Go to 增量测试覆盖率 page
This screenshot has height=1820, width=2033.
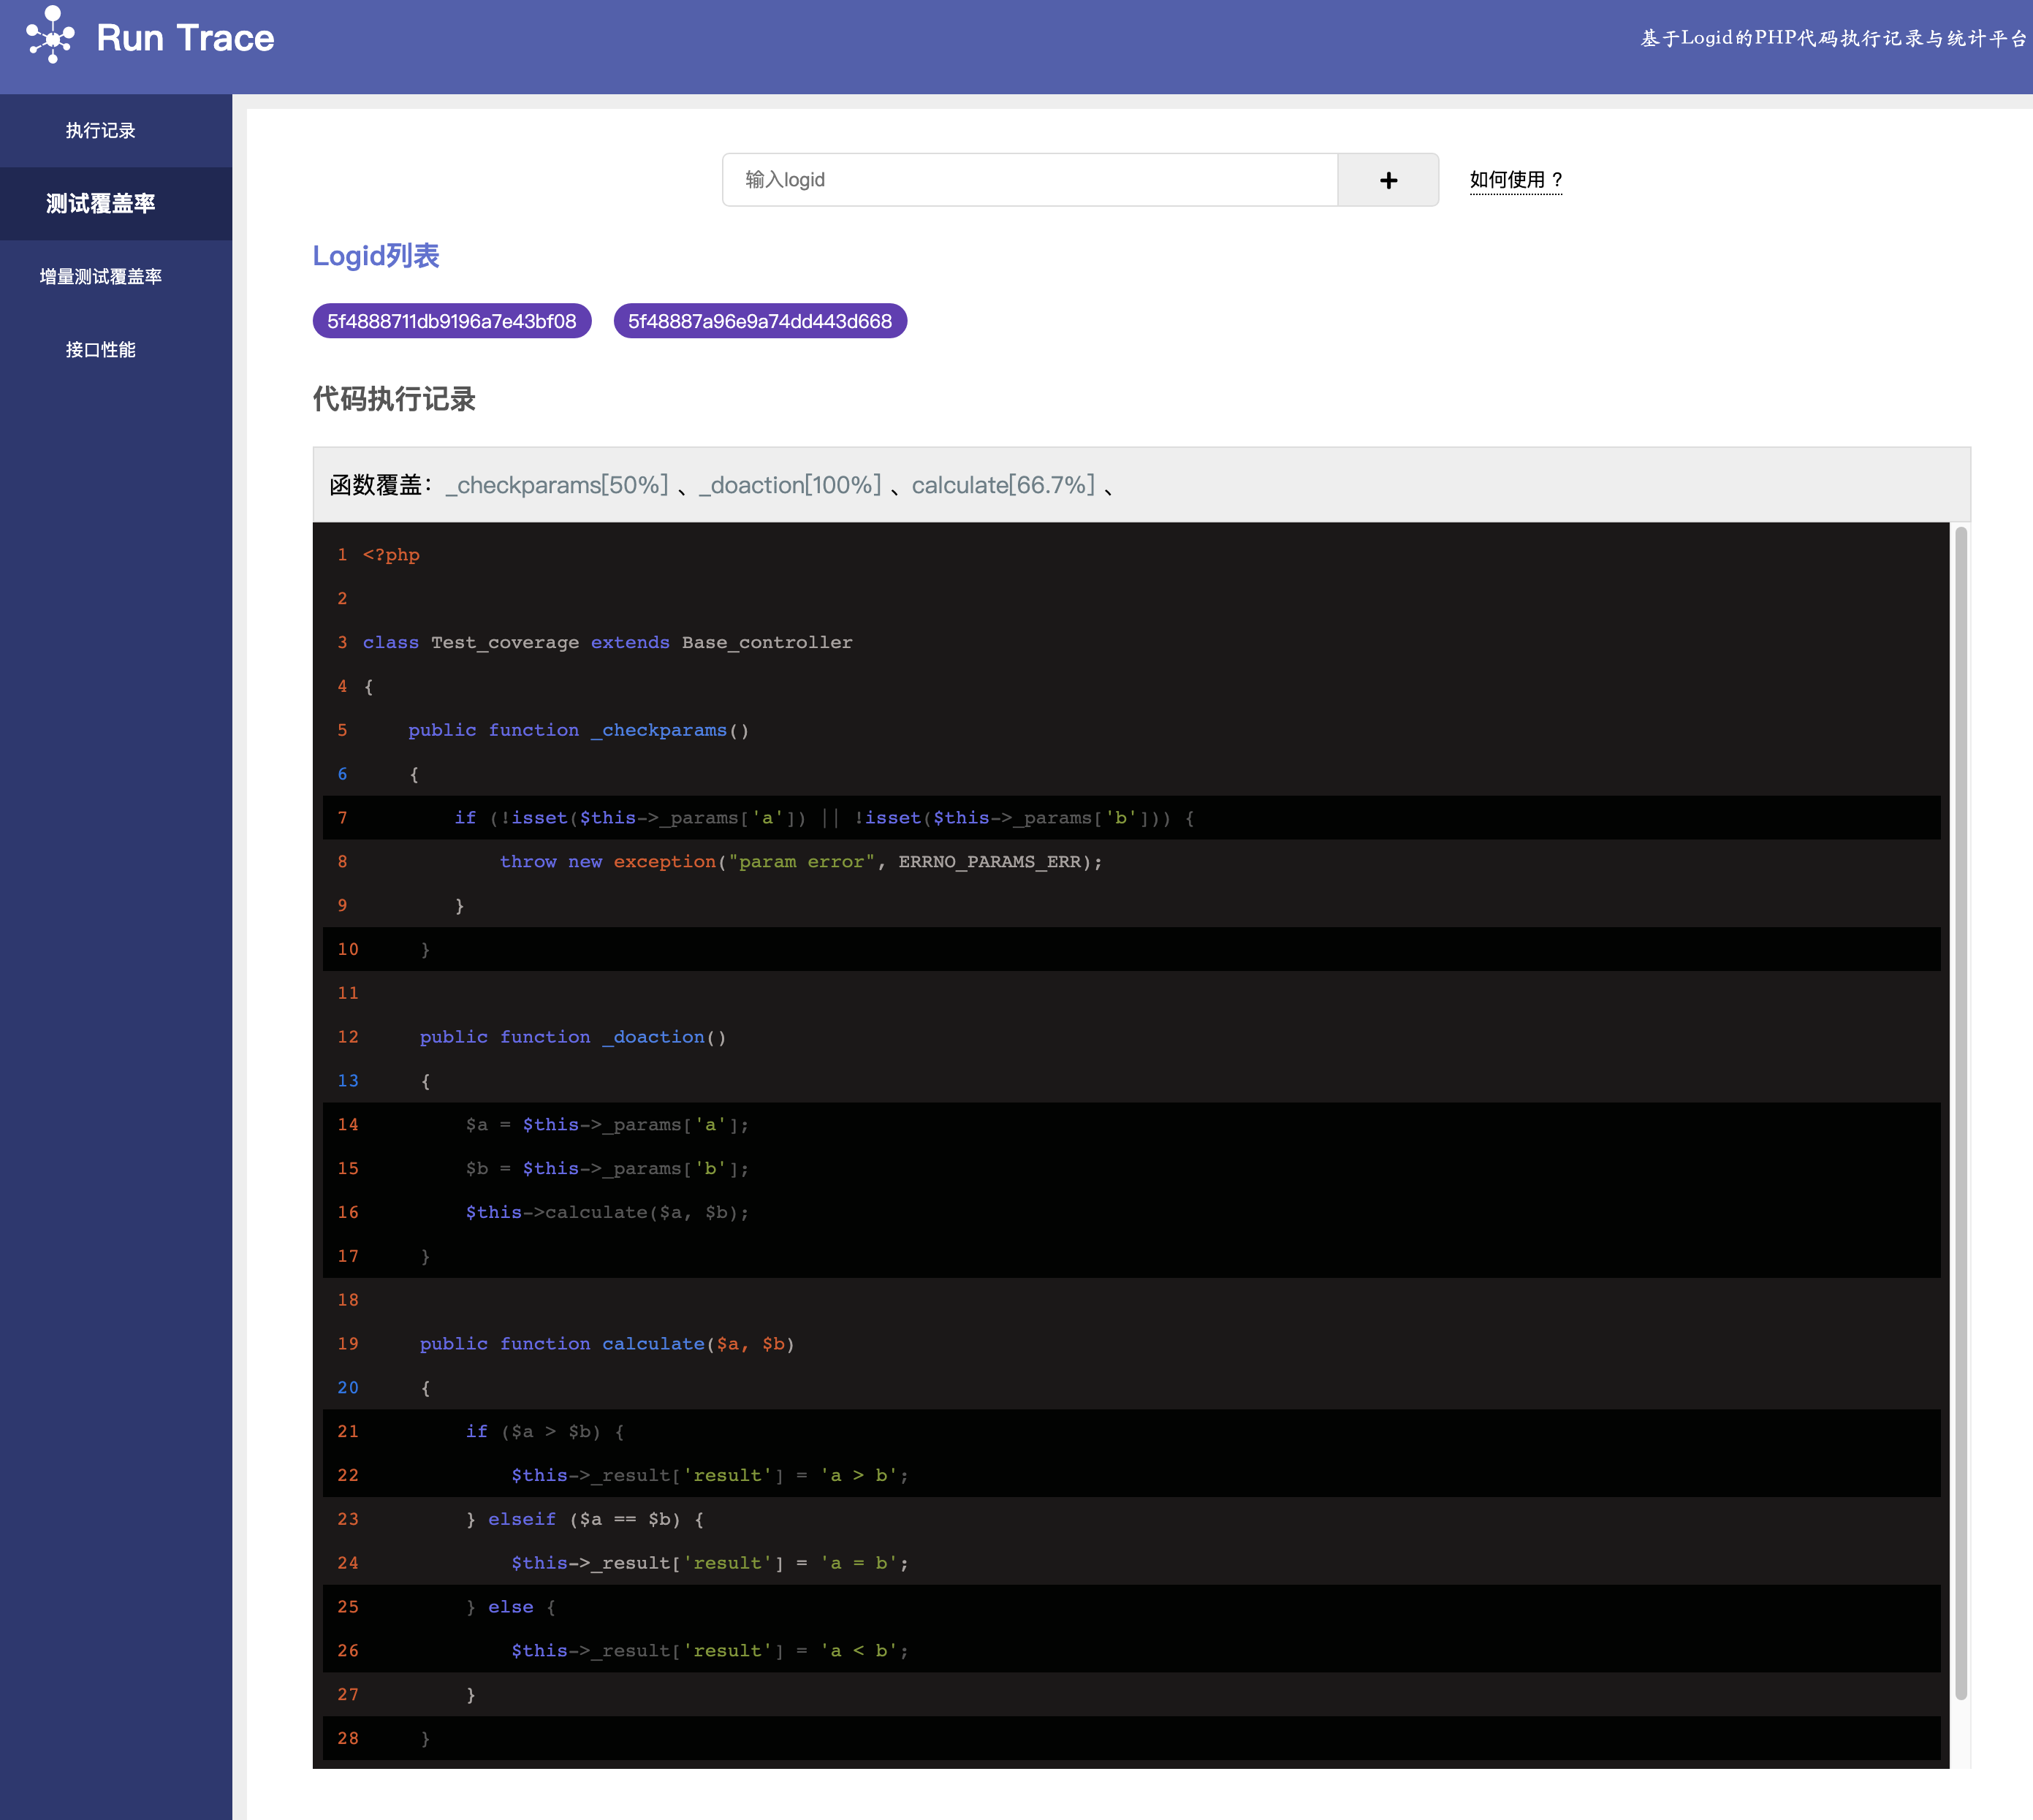click(x=100, y=277)
